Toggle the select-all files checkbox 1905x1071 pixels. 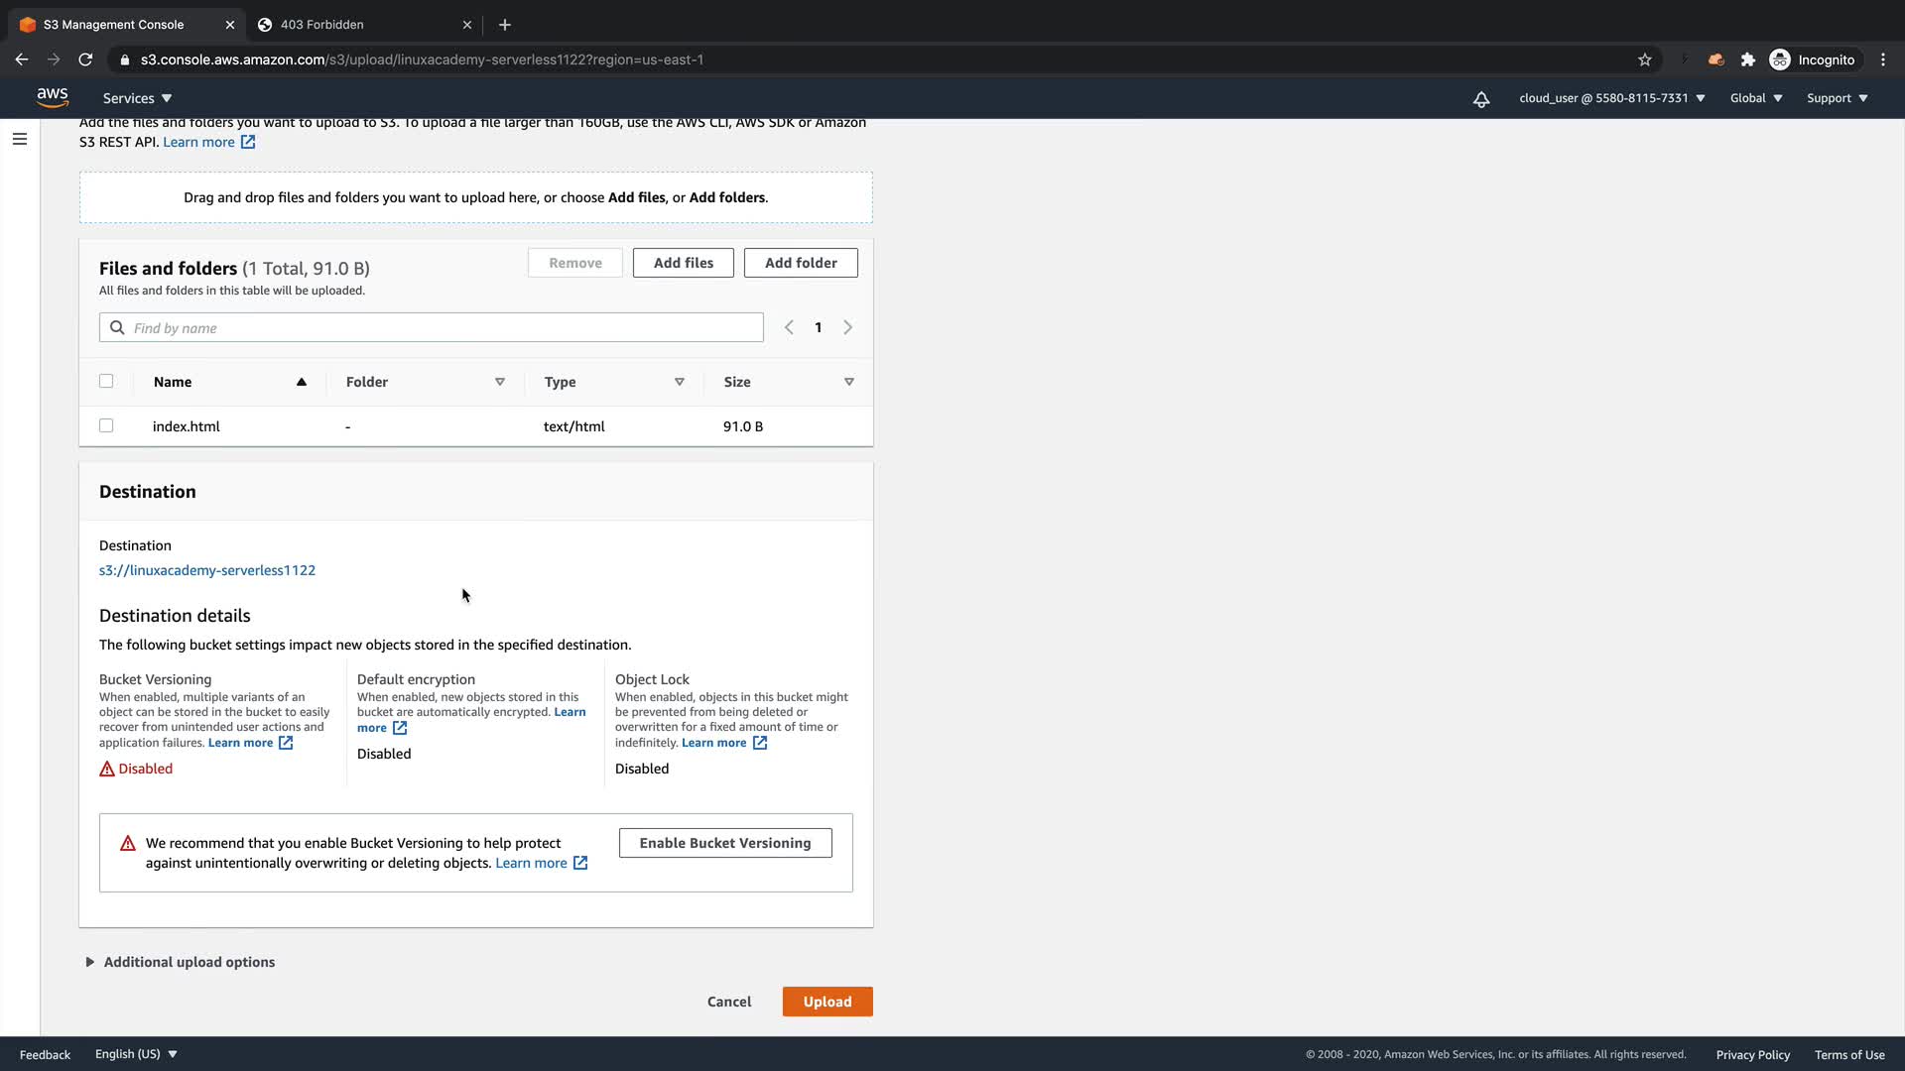[x=106, y=381]
